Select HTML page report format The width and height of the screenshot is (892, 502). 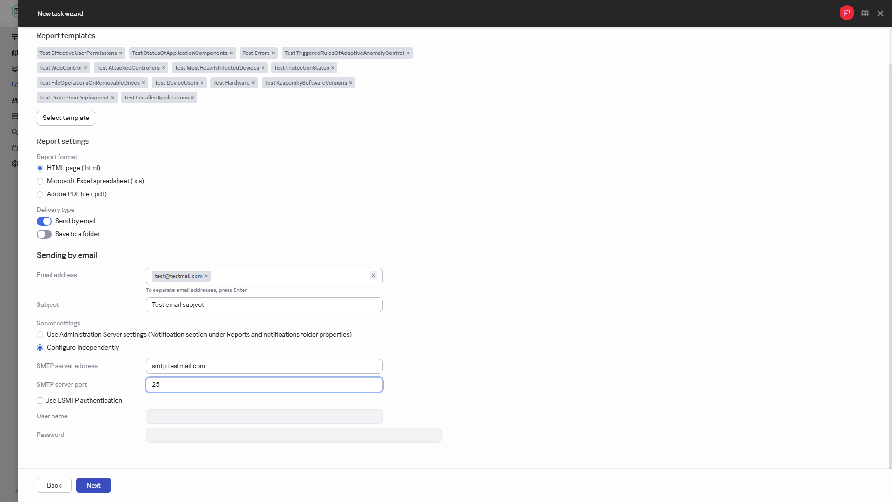tap(40, 168)
